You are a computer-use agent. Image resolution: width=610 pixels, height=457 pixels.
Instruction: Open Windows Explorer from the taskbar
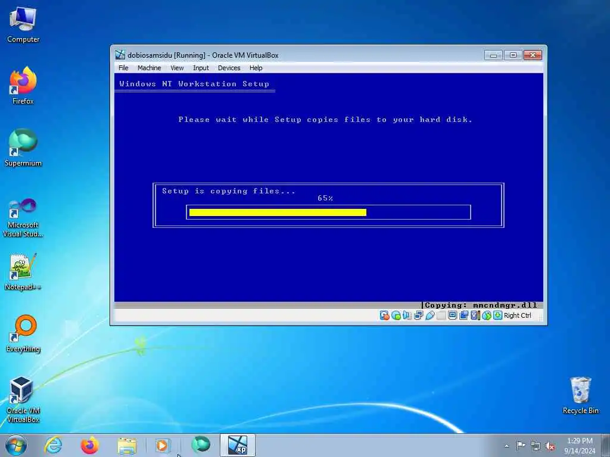(x=127, y=445)
